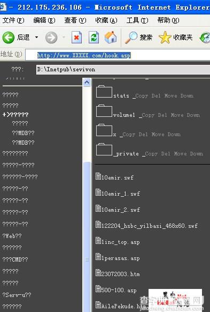Viewport: 210px width, 312px height.
Task: Click the 10emir.swf file icon
Action: click(98, 176)
